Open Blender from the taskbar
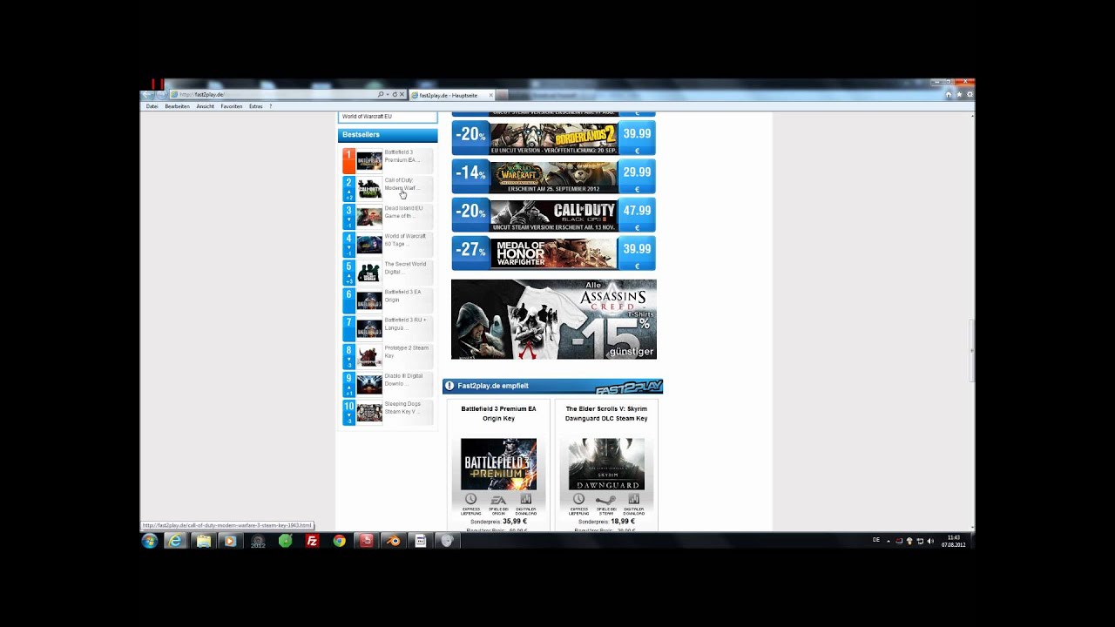 pyautogui.click(x=394, y=541)
